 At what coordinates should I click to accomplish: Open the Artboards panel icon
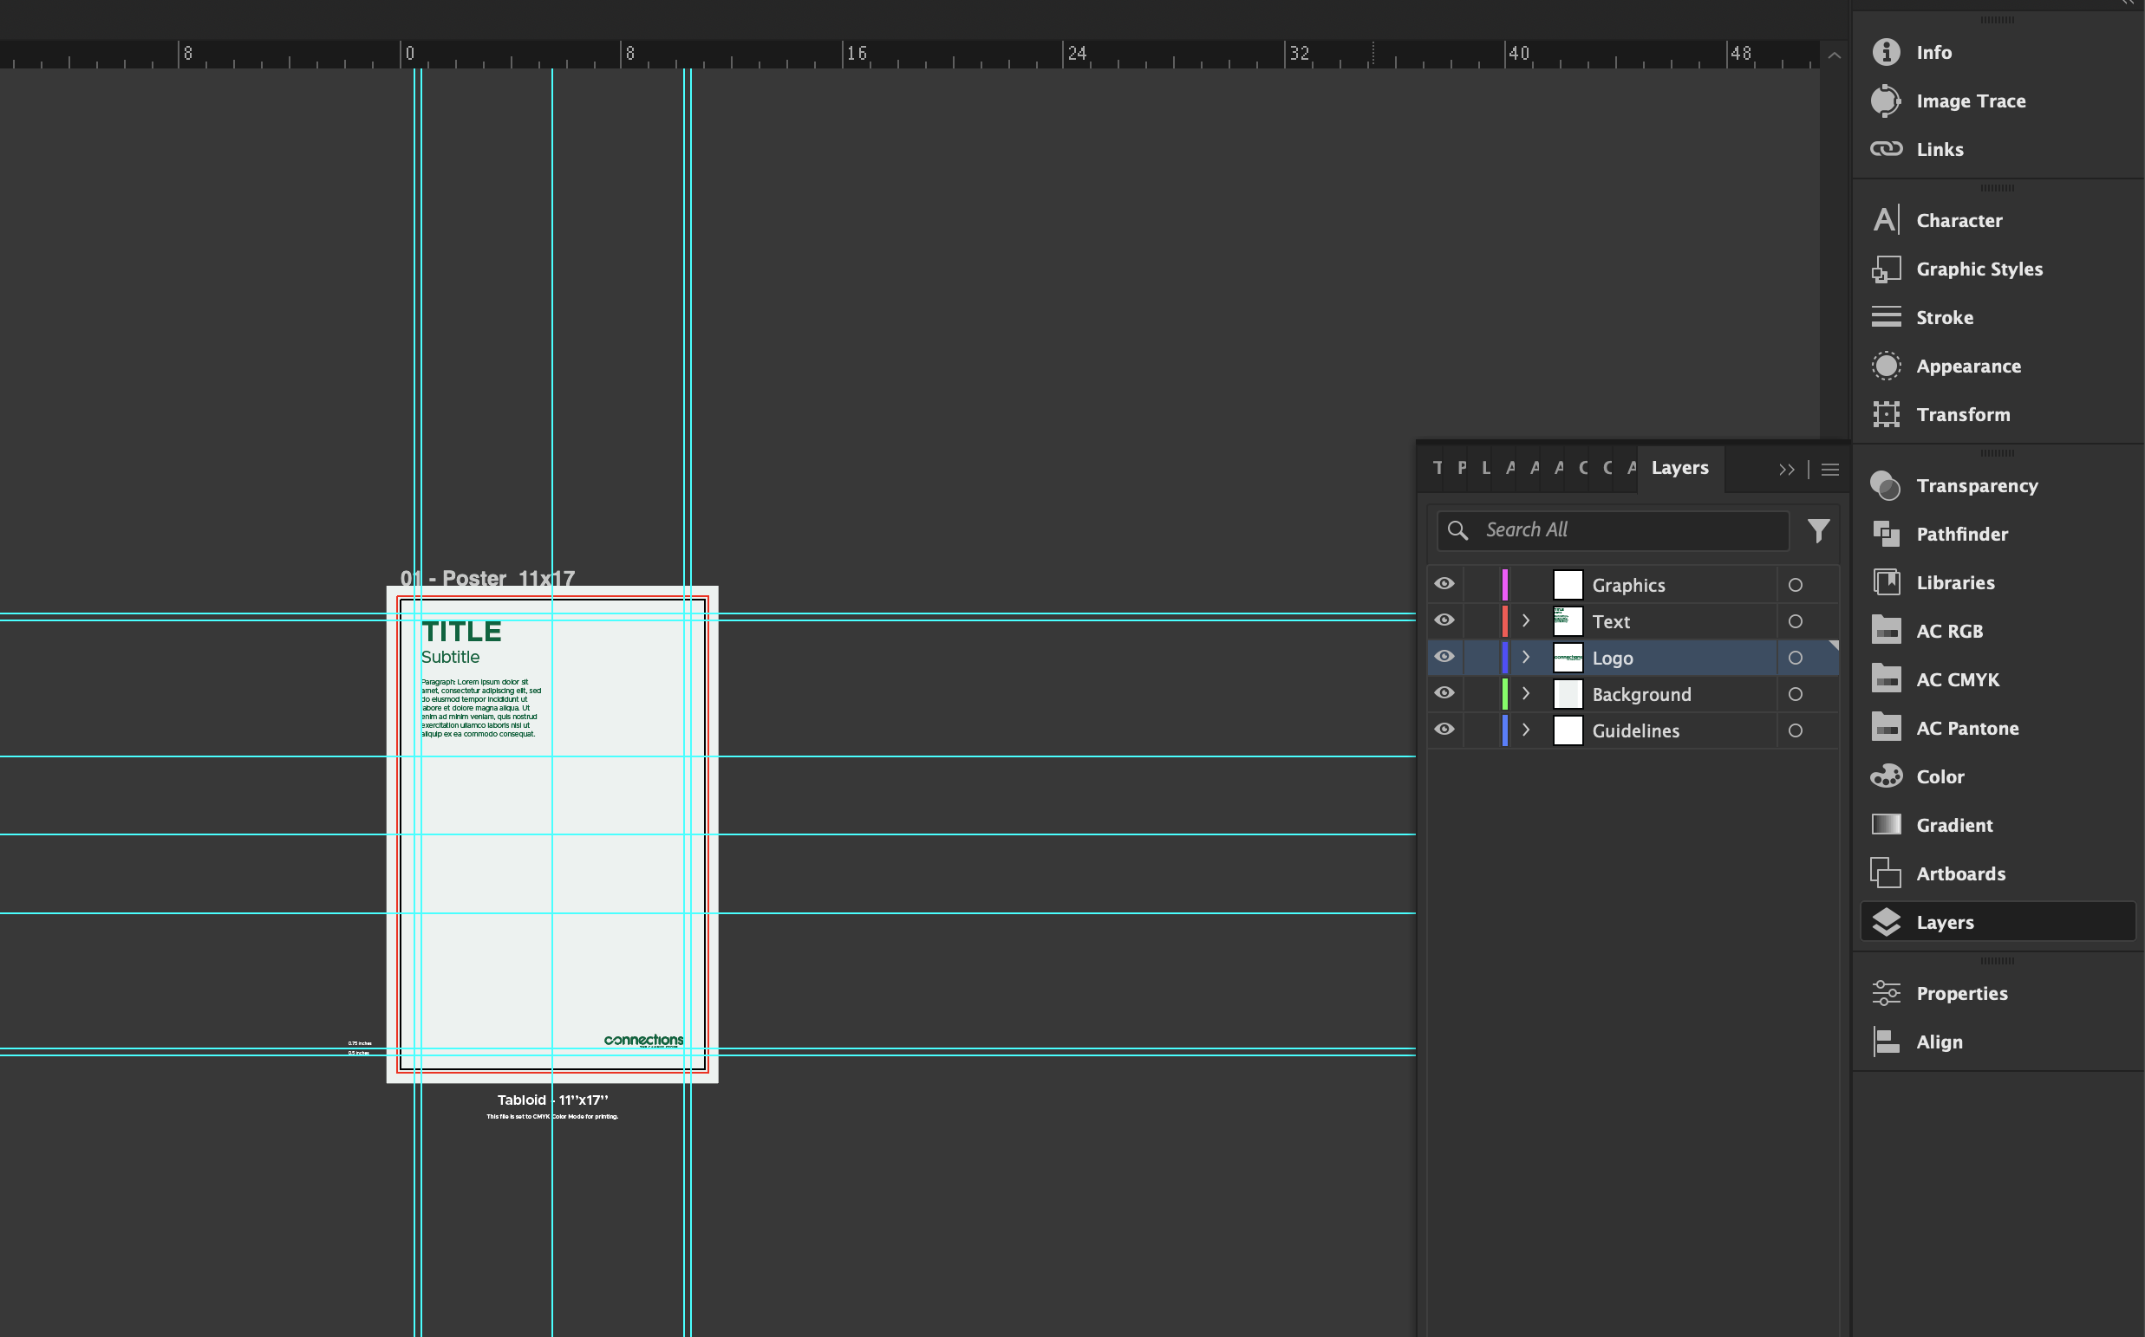pos(1886,873)
